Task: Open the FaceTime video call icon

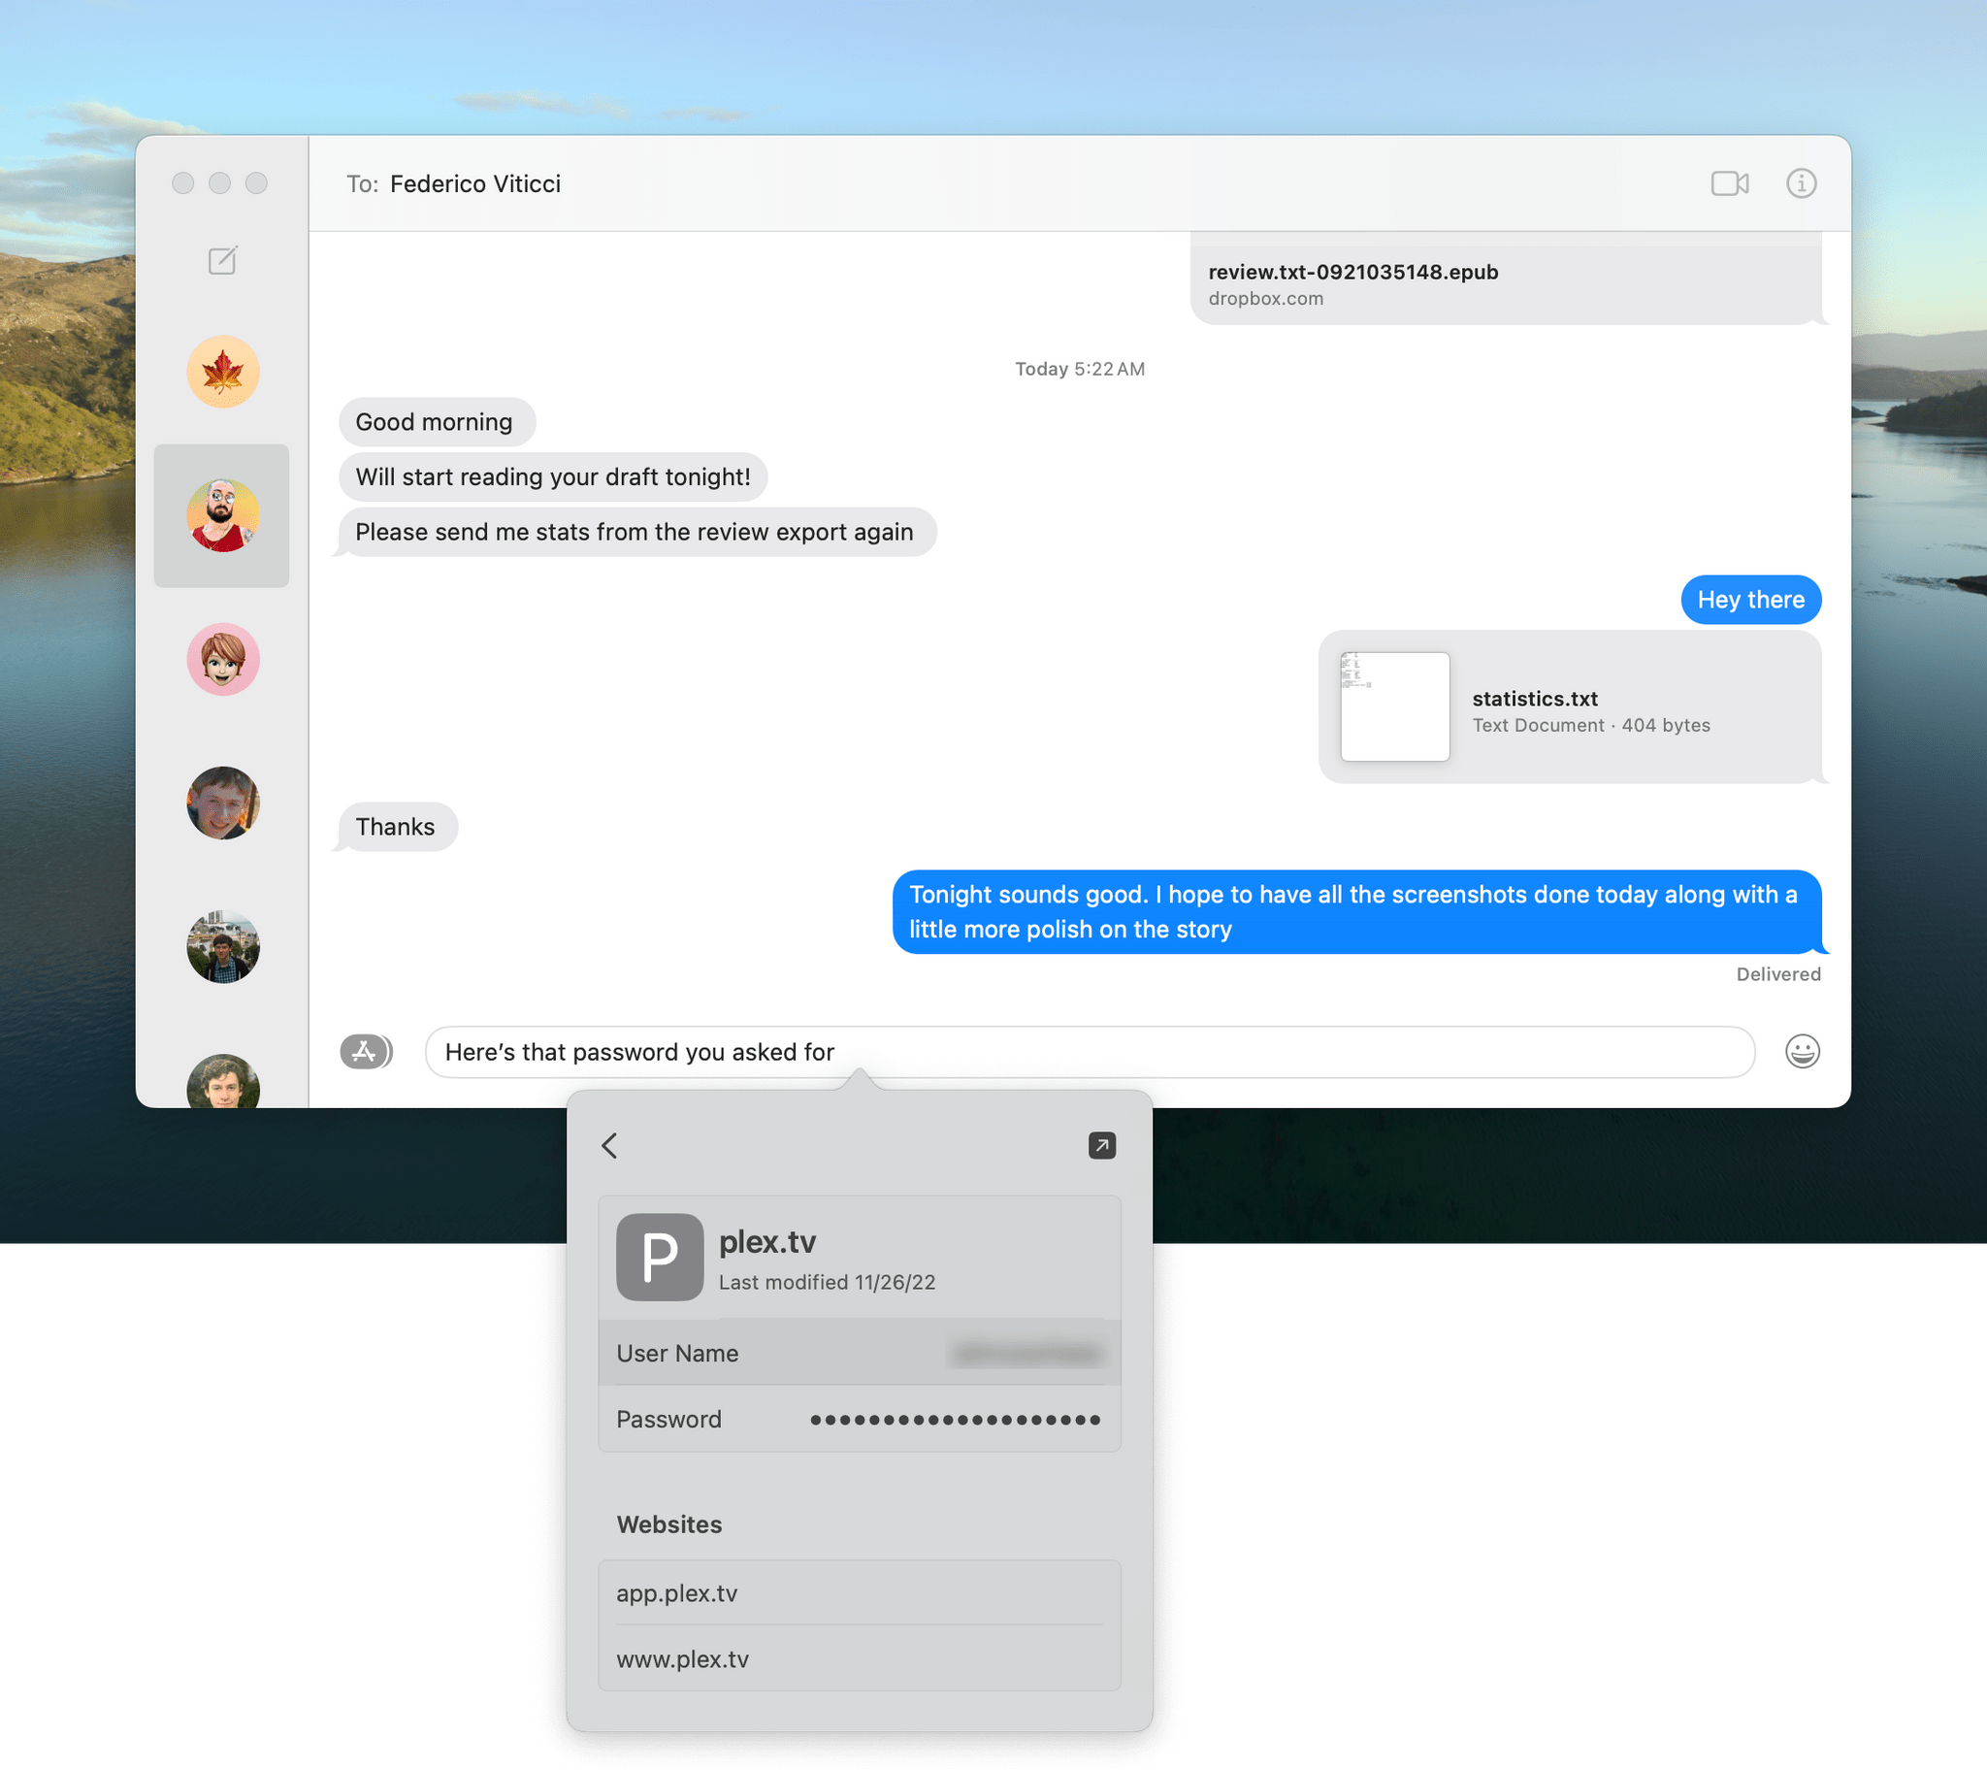Action: (1731, 182)
